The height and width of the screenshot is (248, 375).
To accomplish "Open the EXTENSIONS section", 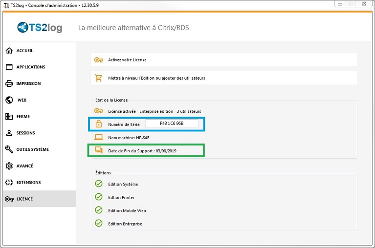I will coord(40,183).
